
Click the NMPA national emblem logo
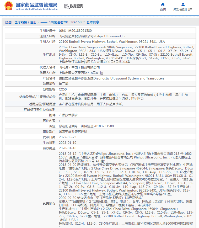tap(9, 6)
